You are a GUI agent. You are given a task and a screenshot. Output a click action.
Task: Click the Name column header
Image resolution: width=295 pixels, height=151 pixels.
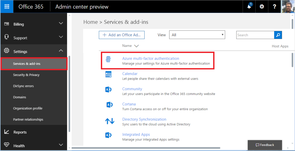click(127, 46)
